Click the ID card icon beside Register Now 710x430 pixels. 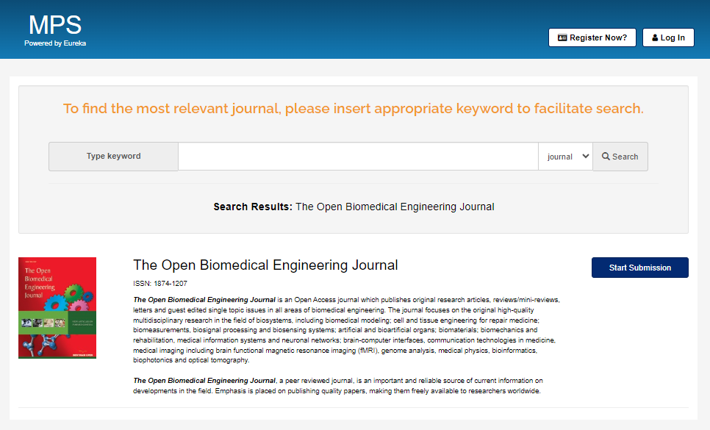click(562, 37)
